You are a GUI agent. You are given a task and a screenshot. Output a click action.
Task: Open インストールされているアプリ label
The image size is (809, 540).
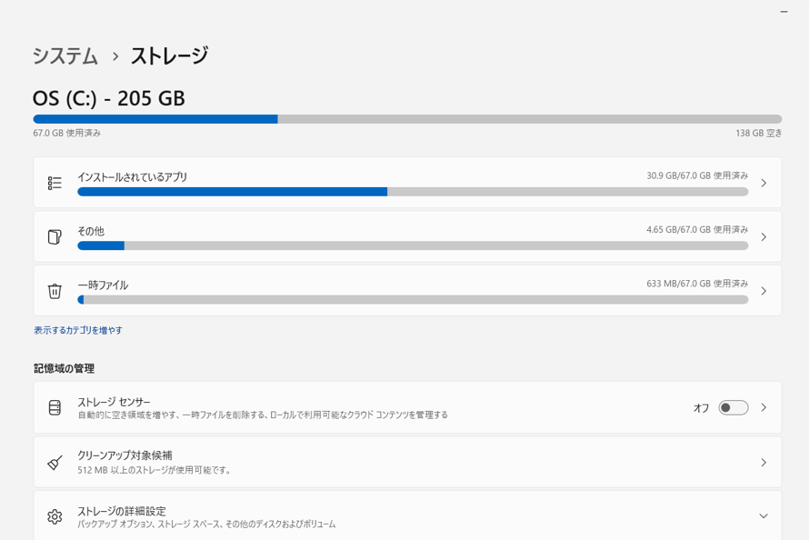coord(132,177)
